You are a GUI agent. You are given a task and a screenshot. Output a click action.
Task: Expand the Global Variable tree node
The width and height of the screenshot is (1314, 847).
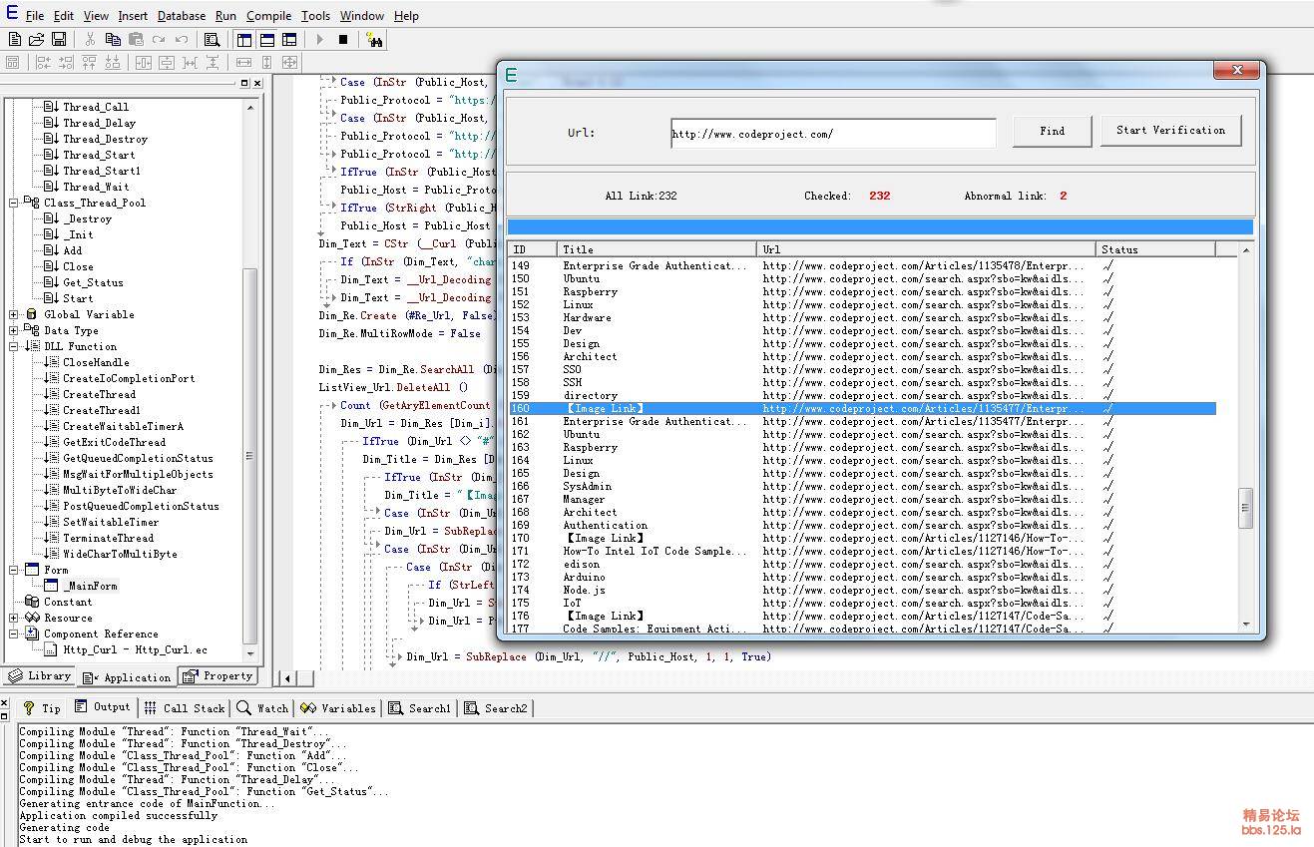[x=14, y=314]
